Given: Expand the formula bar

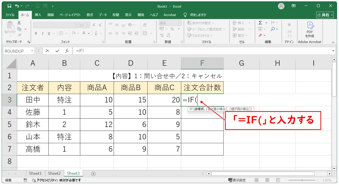Looking at the screenshot, I should 333,51.
